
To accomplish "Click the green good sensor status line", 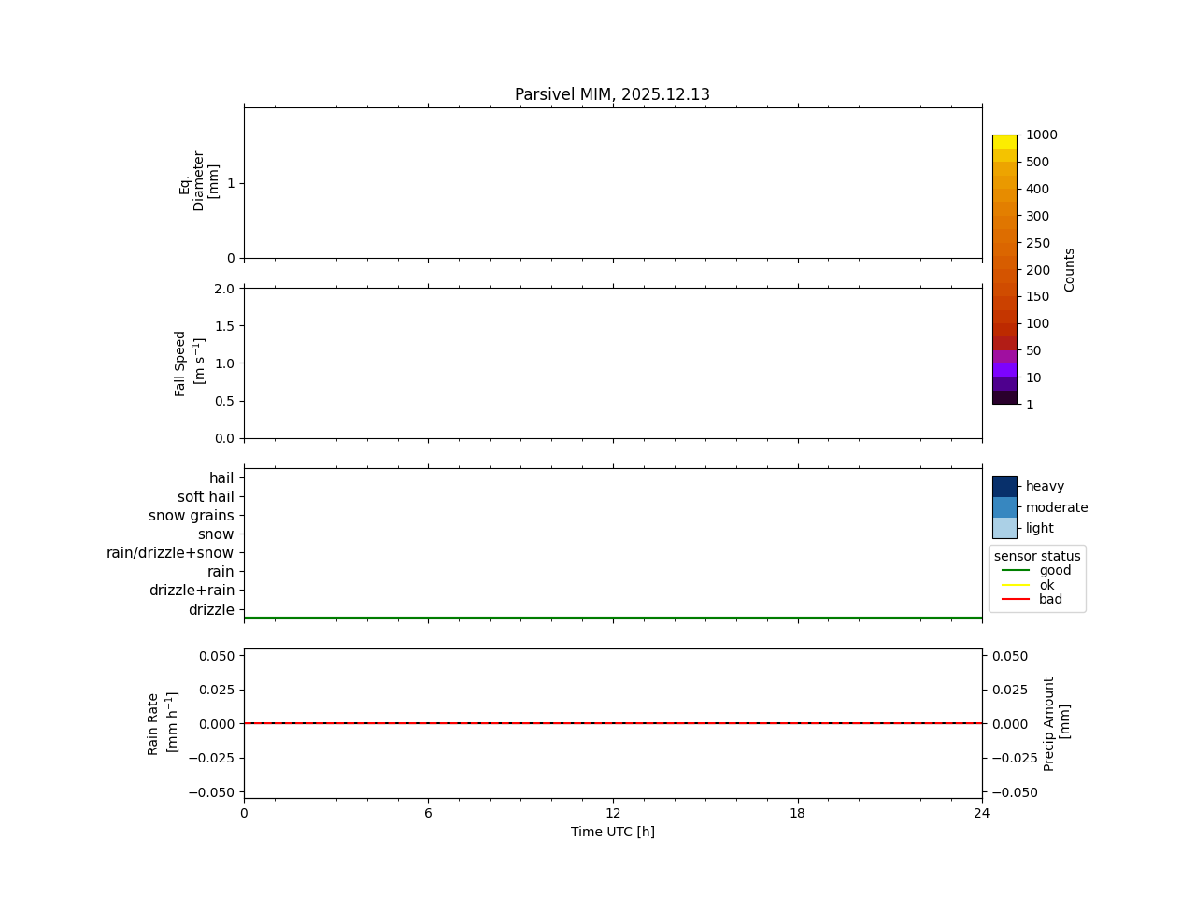I will point(1016,570).
